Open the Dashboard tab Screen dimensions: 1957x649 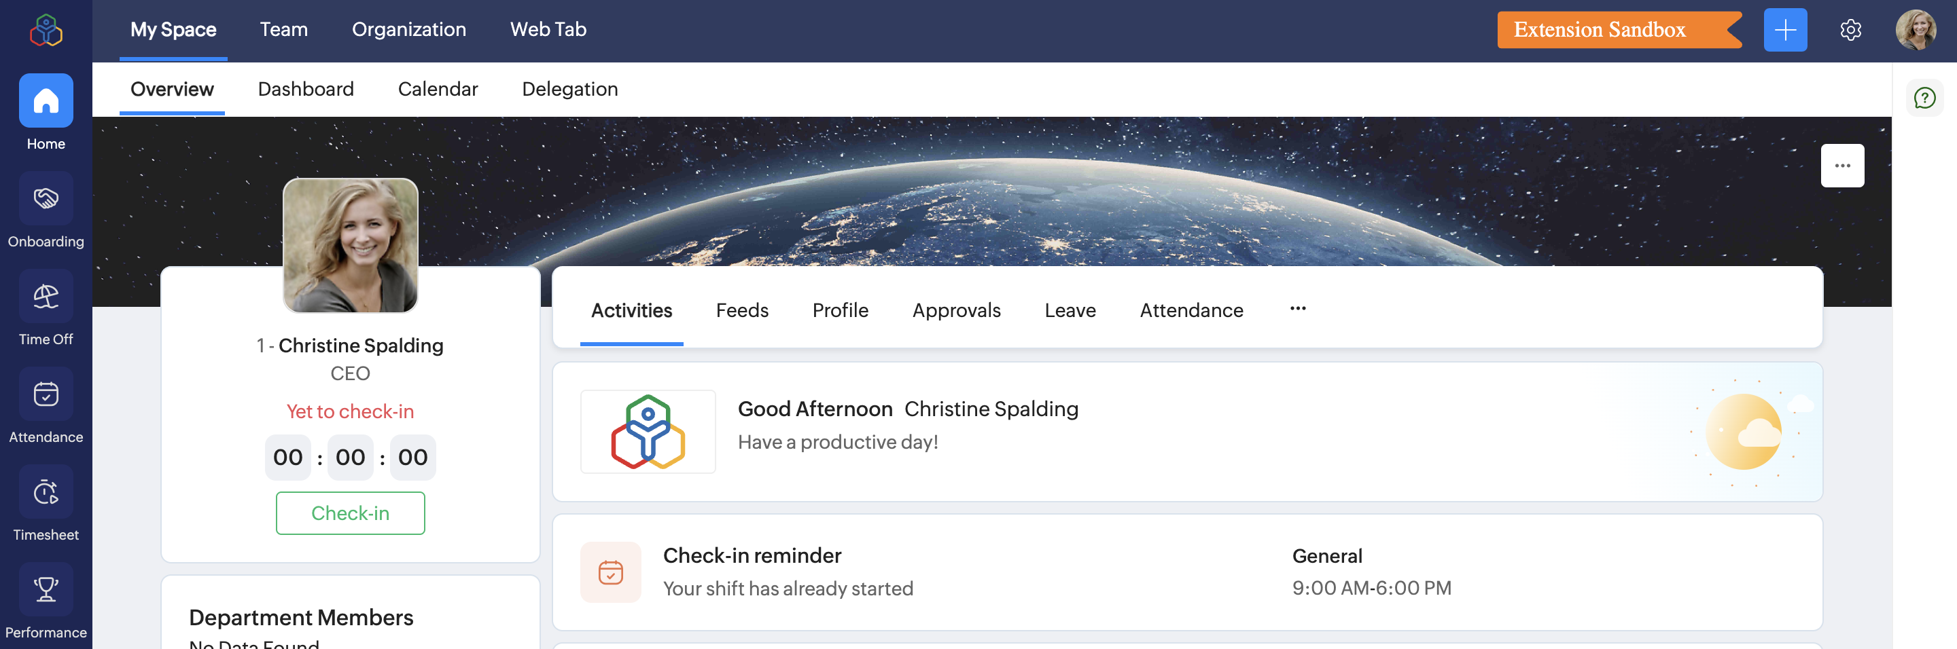pyautogui.click(x=305, y=90)
